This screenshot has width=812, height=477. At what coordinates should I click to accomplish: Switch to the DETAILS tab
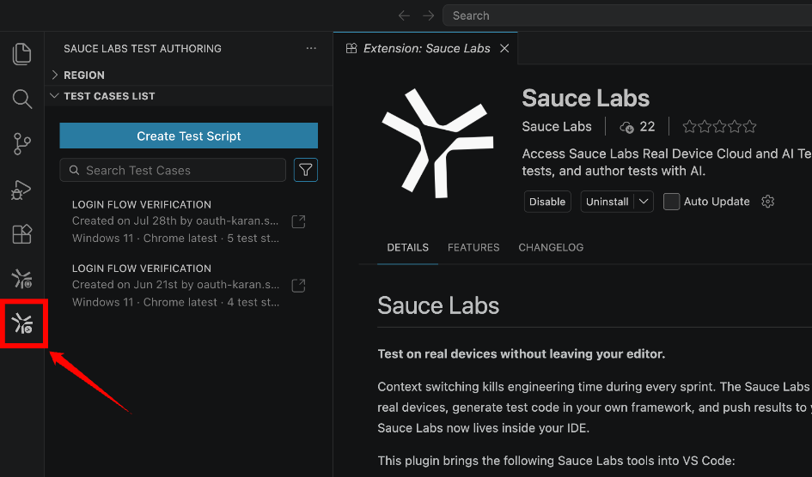tap(407, 248)
